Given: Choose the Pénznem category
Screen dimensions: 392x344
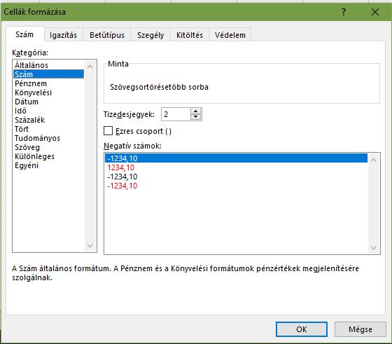Looking at the screenshot, I should [x=49, y=83].
